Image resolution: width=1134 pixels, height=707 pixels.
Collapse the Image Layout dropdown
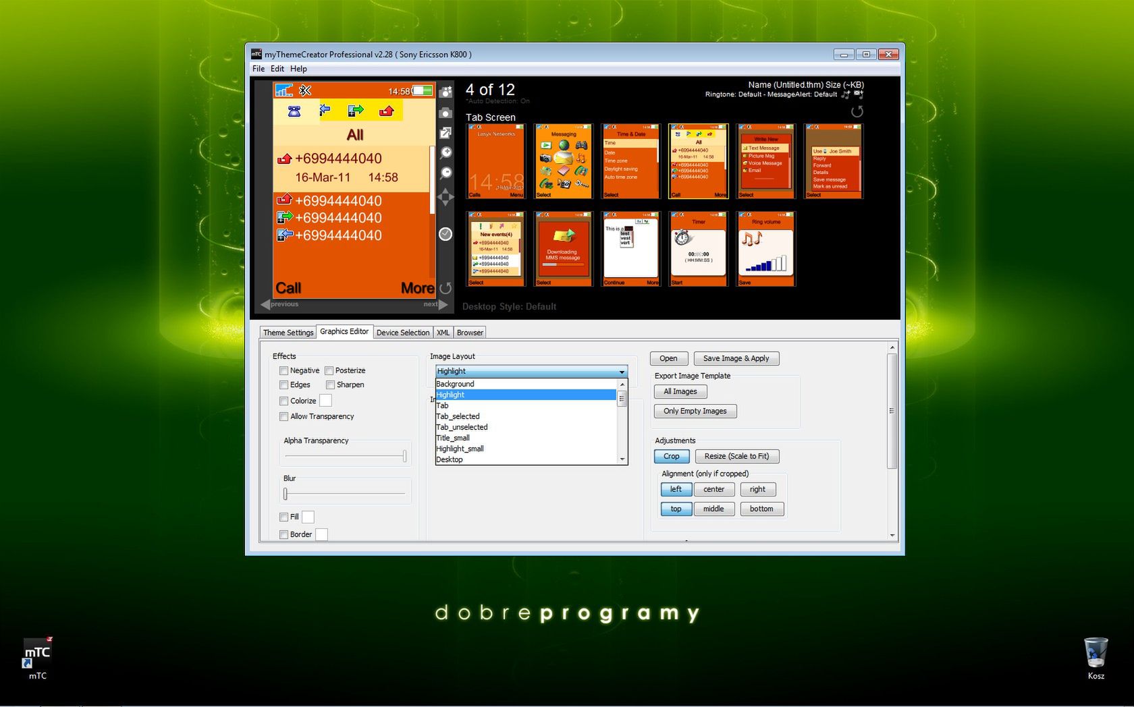[x=621, y=372]
